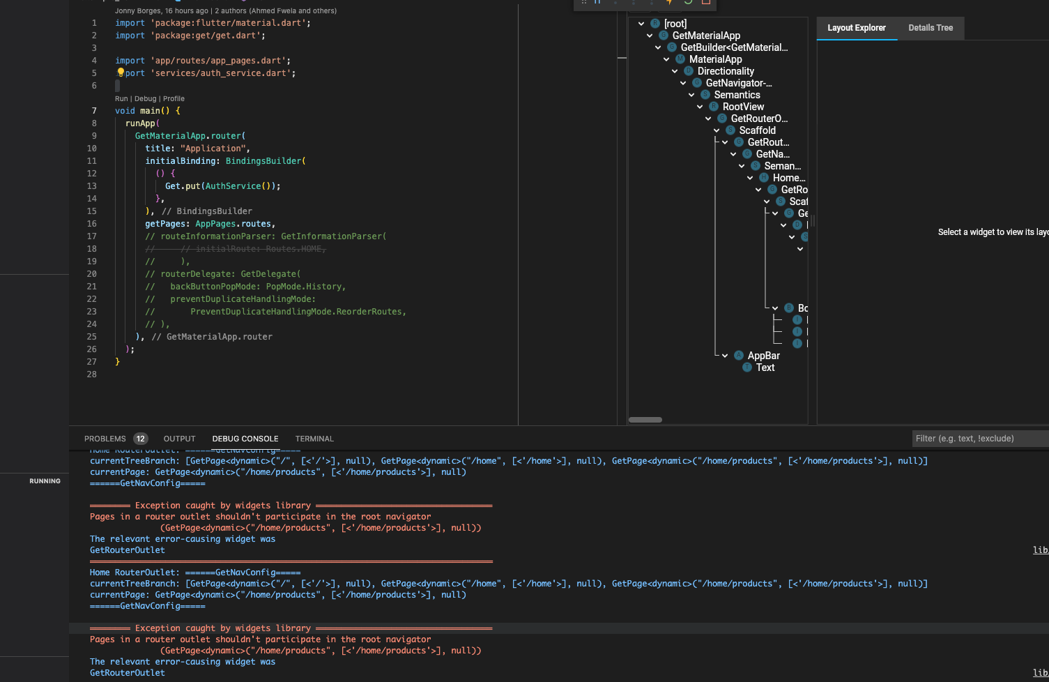Step over the current line in debug toolbar
Image resolution: width=1049 pixels, height=682 pixels.
pos(615,3)
